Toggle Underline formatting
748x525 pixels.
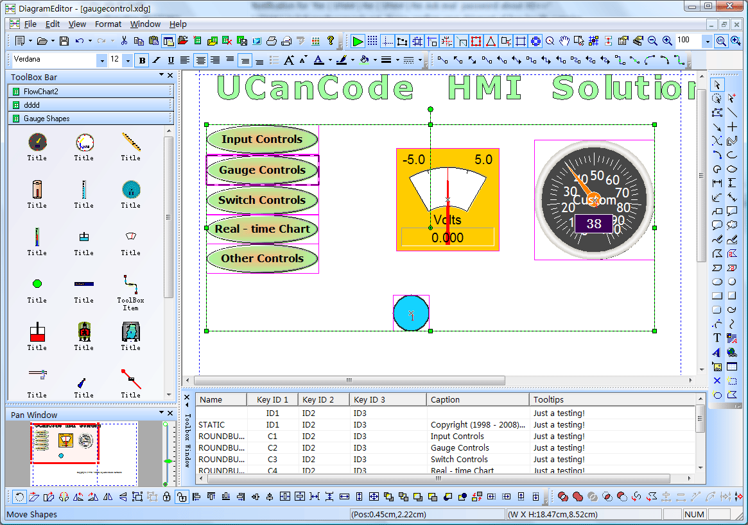(170, 60)
